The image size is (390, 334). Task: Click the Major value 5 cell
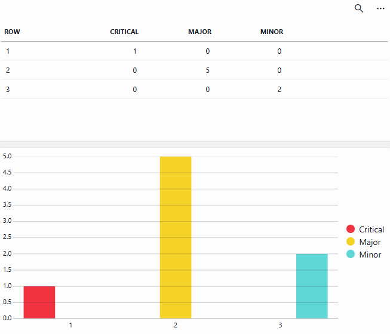[x=207, y=71]
